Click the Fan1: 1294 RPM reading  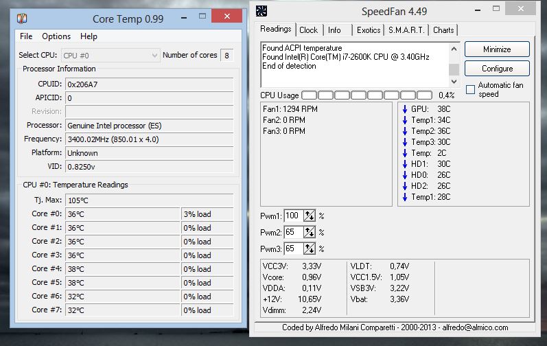[290, 109]
